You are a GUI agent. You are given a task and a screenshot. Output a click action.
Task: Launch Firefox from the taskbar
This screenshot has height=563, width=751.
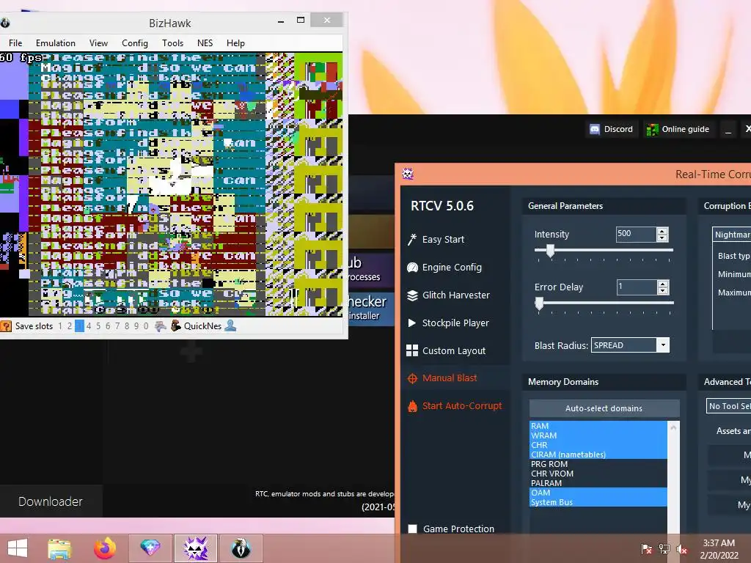[104, 548]
